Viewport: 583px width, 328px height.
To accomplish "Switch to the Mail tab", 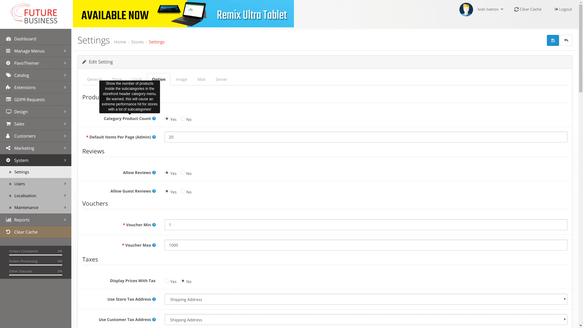I will click(x=201, y=79).
